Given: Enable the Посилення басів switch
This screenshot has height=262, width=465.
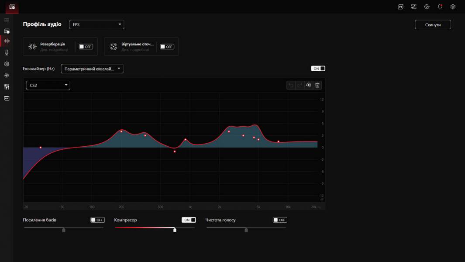Looking at the screenshot, I should click(x=97, y=220).
